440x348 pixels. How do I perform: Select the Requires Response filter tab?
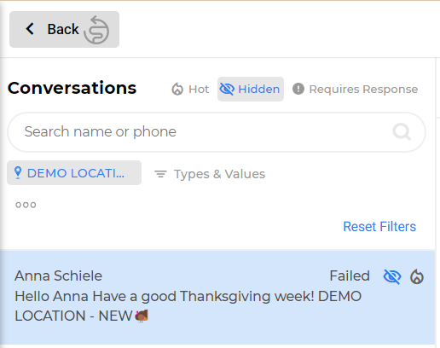point(355,89)
